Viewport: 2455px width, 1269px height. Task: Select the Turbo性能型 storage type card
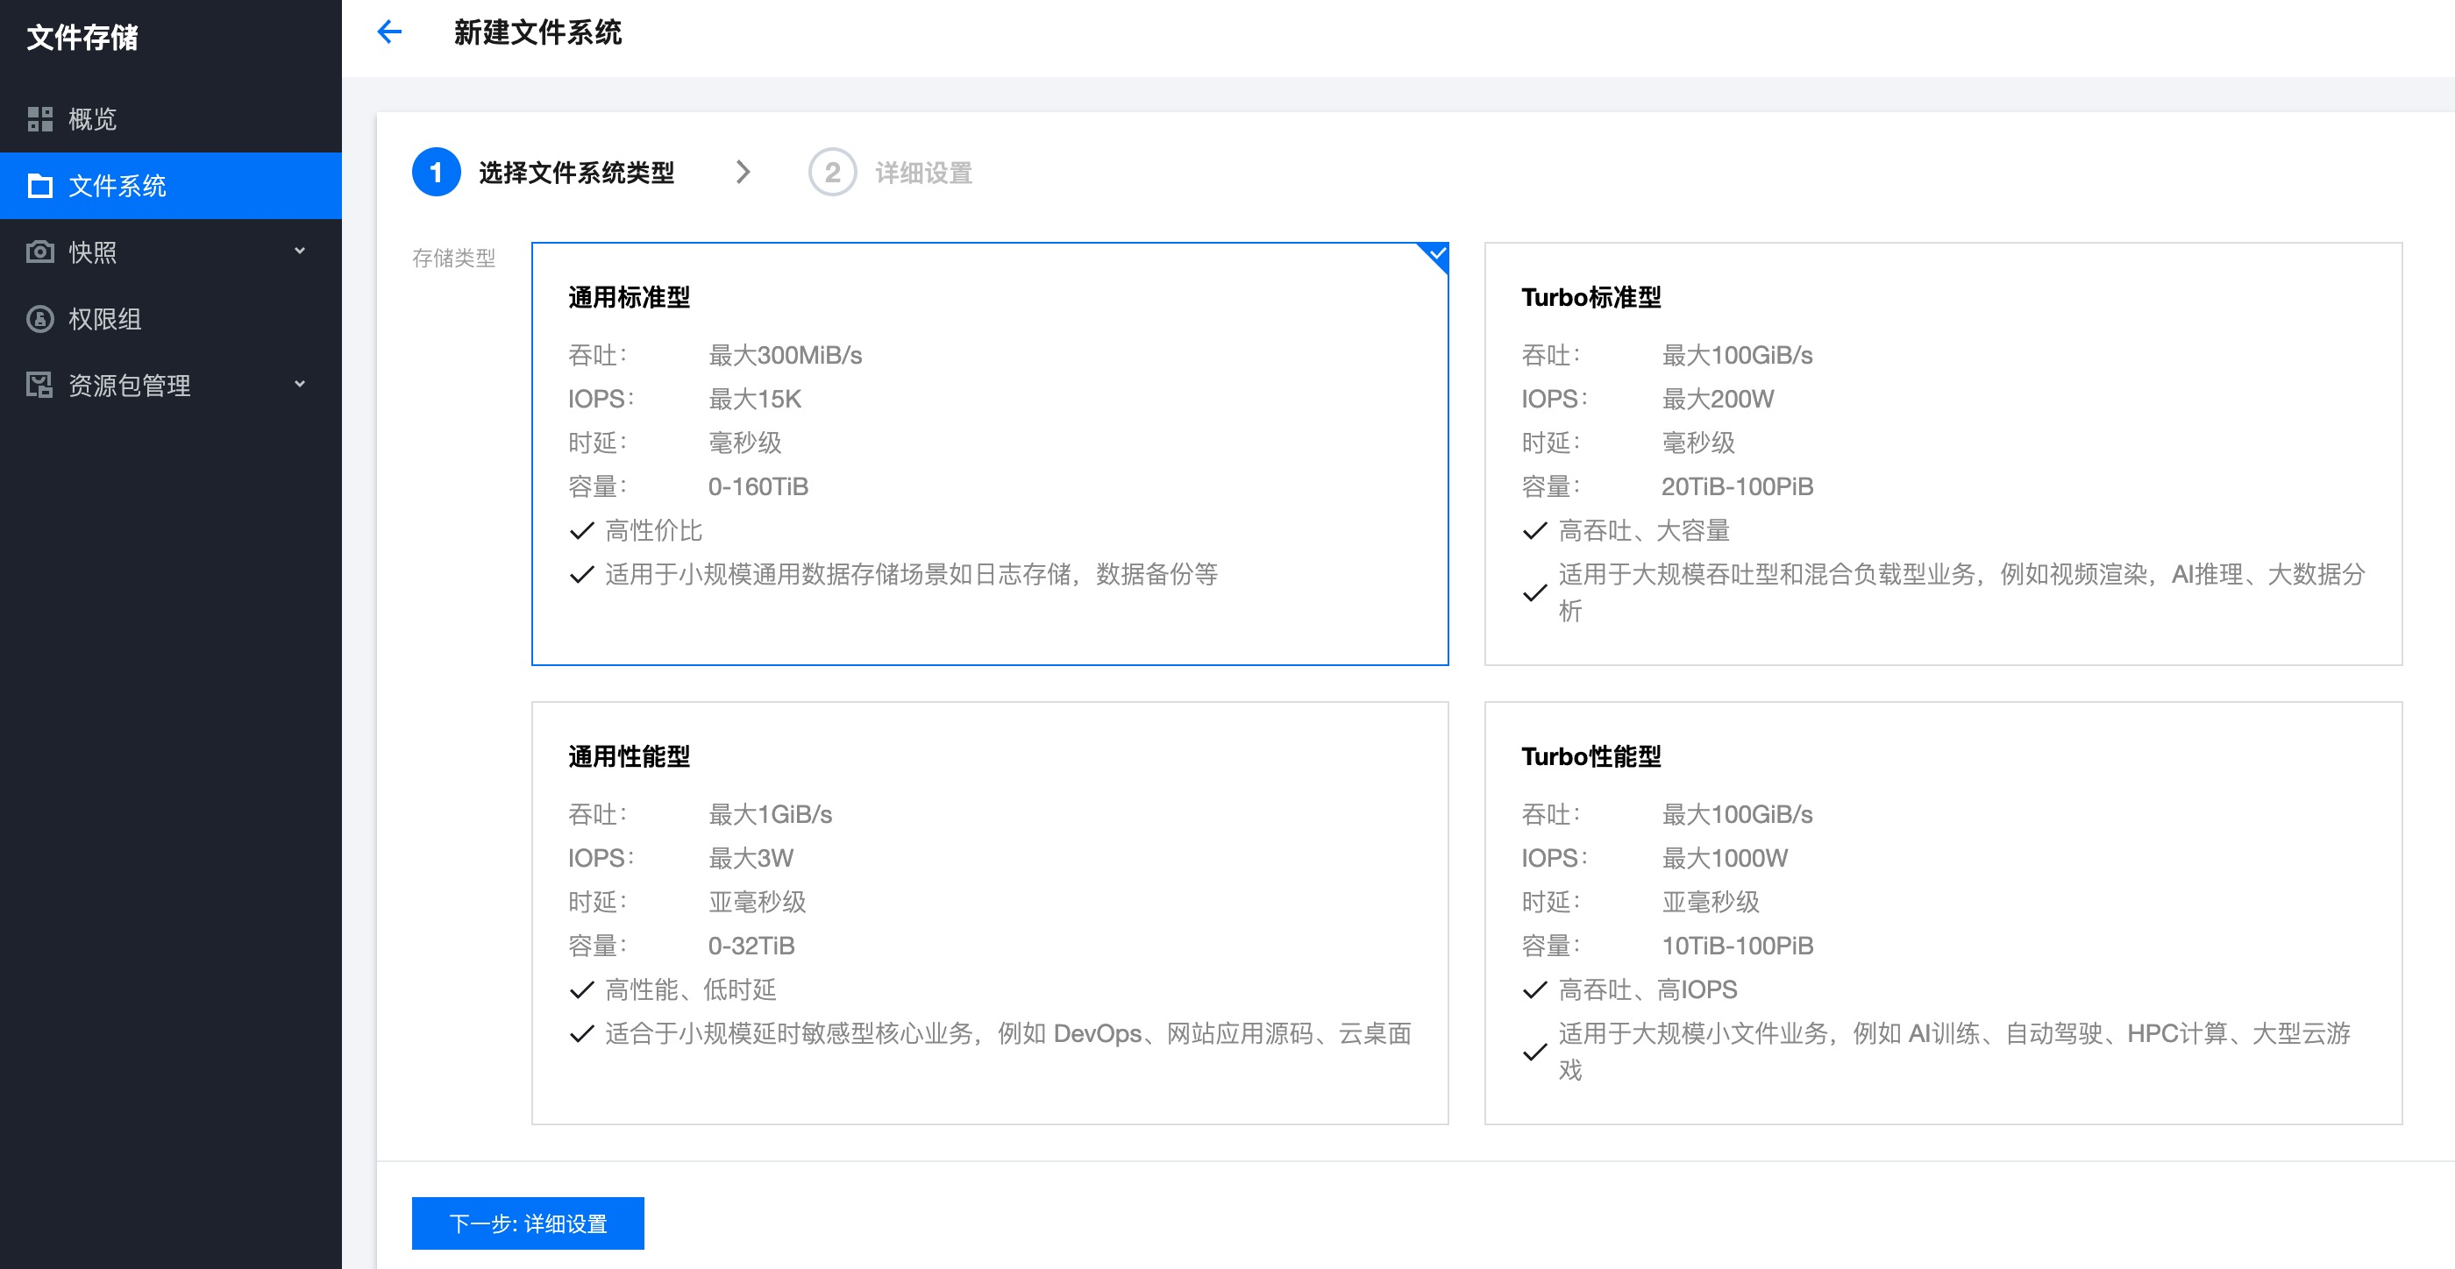(1943, 914)
